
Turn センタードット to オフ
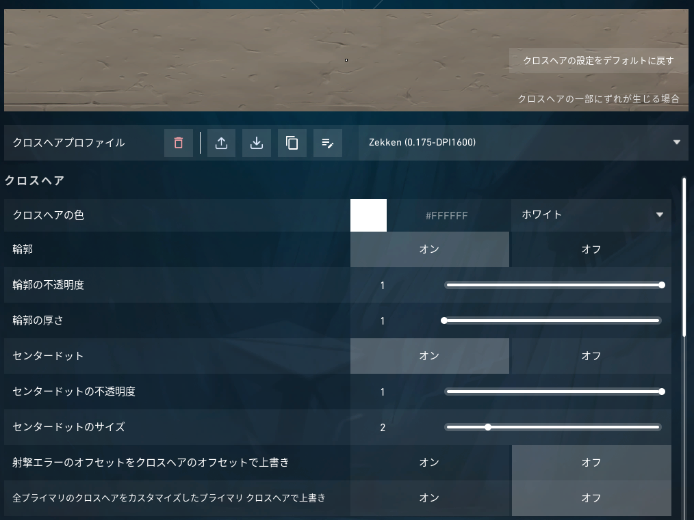(x=591, y=356)
